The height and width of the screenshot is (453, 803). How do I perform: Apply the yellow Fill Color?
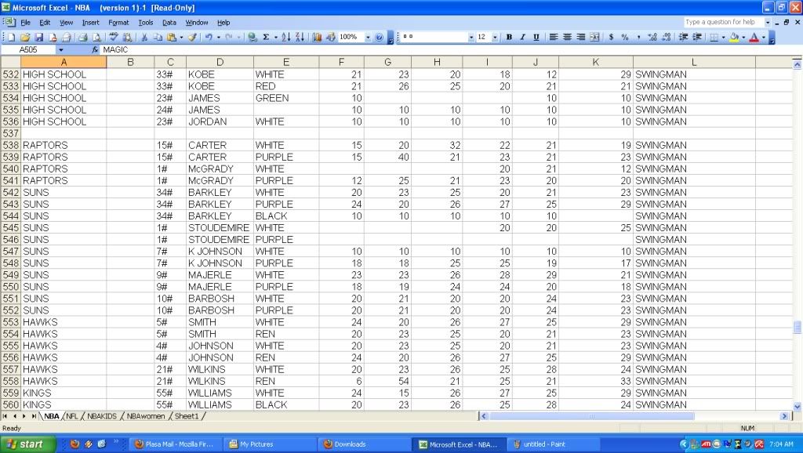(x=734, y=38)
